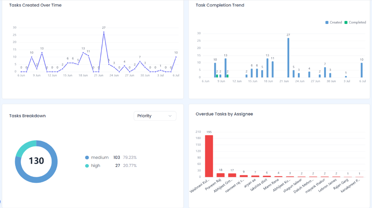Image resolution: width=372 pixels, height=208 pixels.
Task: Expand the Priority dropdown chevron arrow
Action: tap(170, 116)
